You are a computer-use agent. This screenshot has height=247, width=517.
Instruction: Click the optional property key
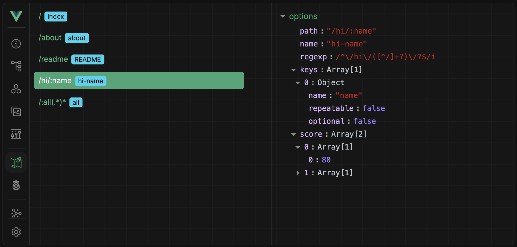point(326,121)
